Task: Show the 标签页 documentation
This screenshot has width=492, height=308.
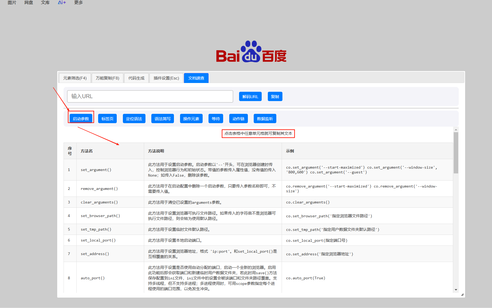Action: (x=107, y=119)
